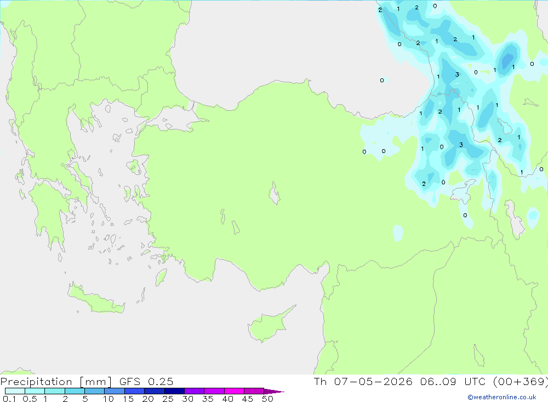Choose the 20–25 mm legend swatch
548x402 pixels.
155,391
